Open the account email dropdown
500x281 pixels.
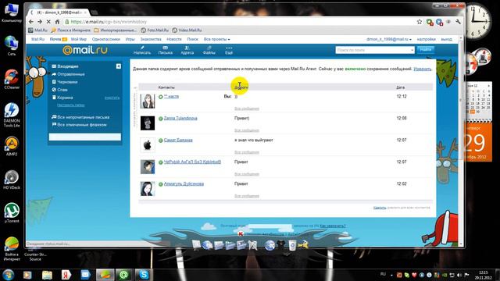click(x=389, y=39)
